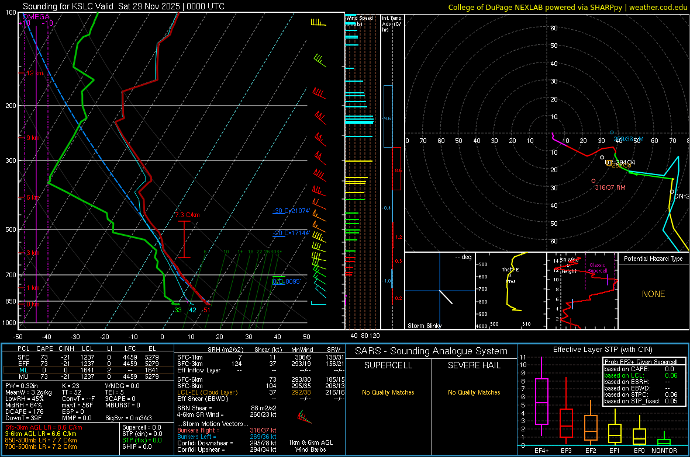This screenshot has height=457, width=690.
Task: Click the CAPE column header
Action: coord(44,348)
